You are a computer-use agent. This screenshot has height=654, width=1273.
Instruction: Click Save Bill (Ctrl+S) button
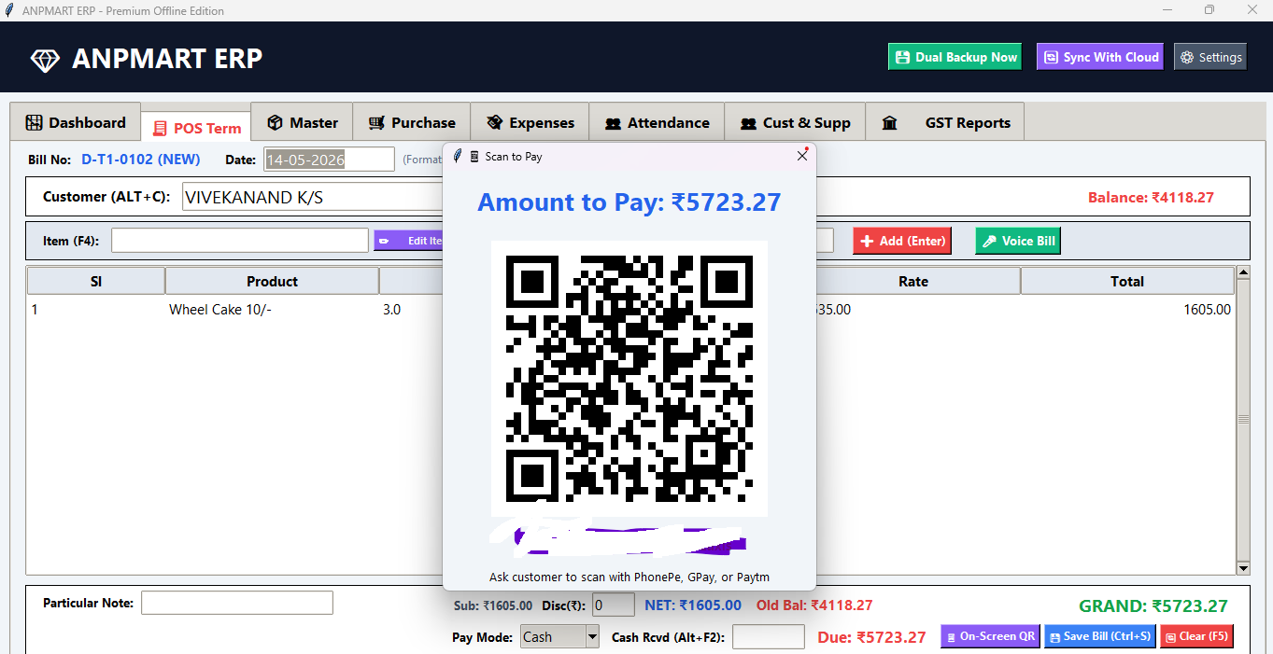pyautogui.click(x=1100, y=636)
